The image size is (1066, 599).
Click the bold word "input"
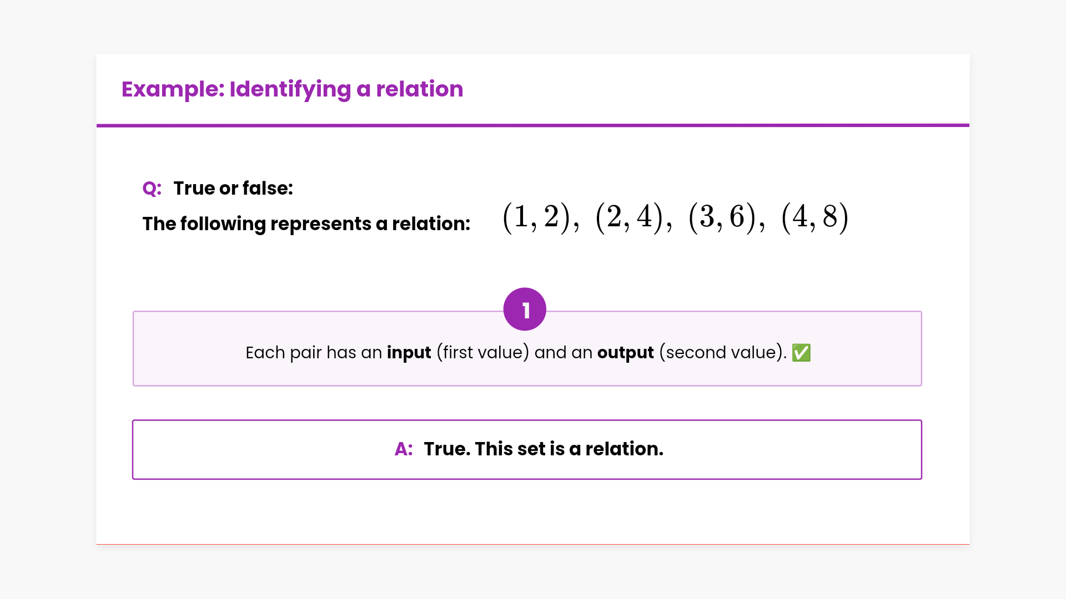(x=409, y=353)
